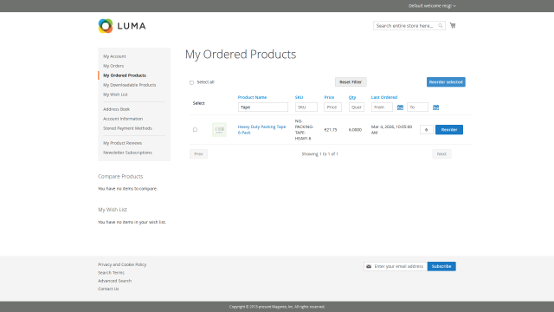The image size is (554, 312).
Task: Click the reorder quantity field showing 6
Action: coord(427,130)
